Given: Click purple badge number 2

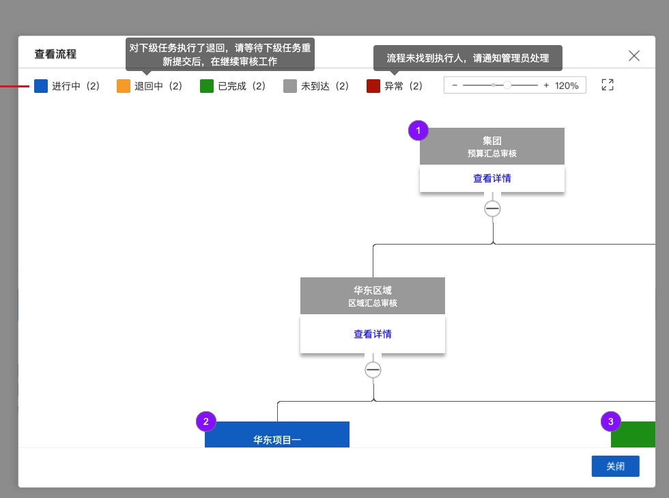Looking at the screenshot, I should (206, 421).
